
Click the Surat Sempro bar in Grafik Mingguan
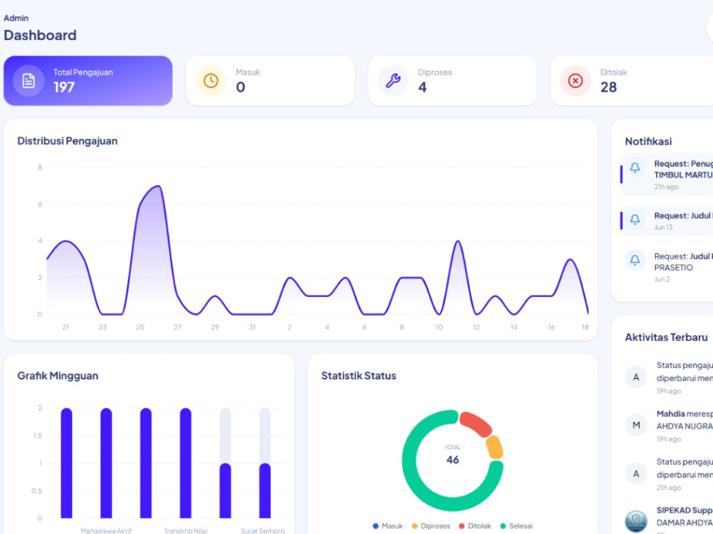pos(265,491)
